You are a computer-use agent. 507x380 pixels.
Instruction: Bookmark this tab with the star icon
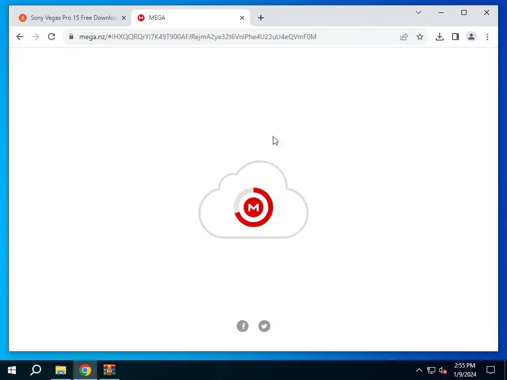pyautogui.click(x=420, y=37)
